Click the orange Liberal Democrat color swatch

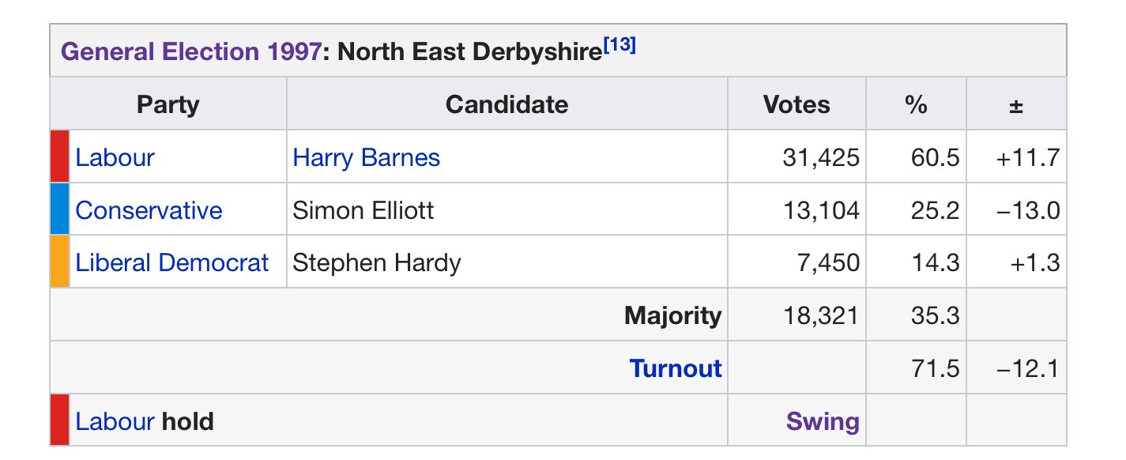(x=60, y=262)
